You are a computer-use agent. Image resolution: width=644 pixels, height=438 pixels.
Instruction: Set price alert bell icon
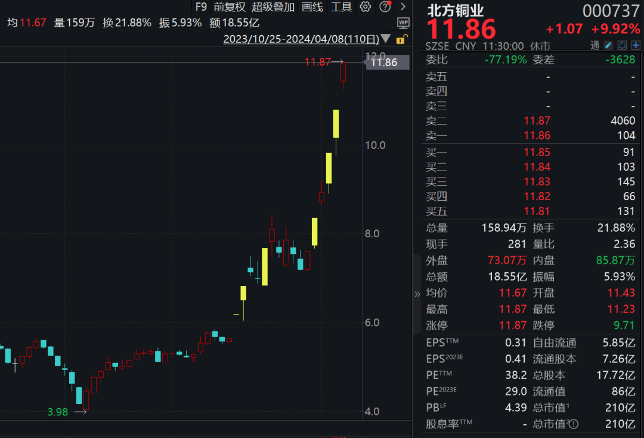point(622,45)
